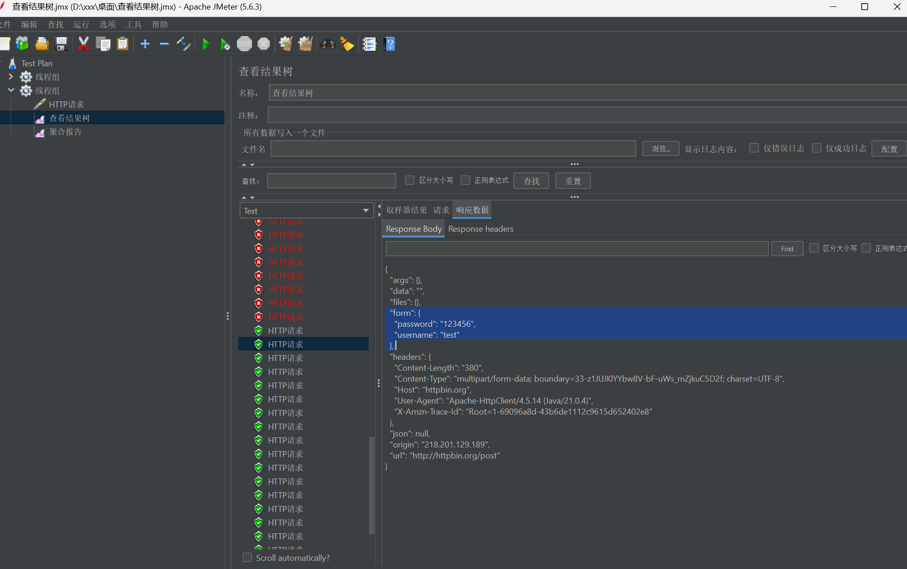The image size is (907, 569).
Task: Click the Save test plan floppy icon
Action: point(61,44)
